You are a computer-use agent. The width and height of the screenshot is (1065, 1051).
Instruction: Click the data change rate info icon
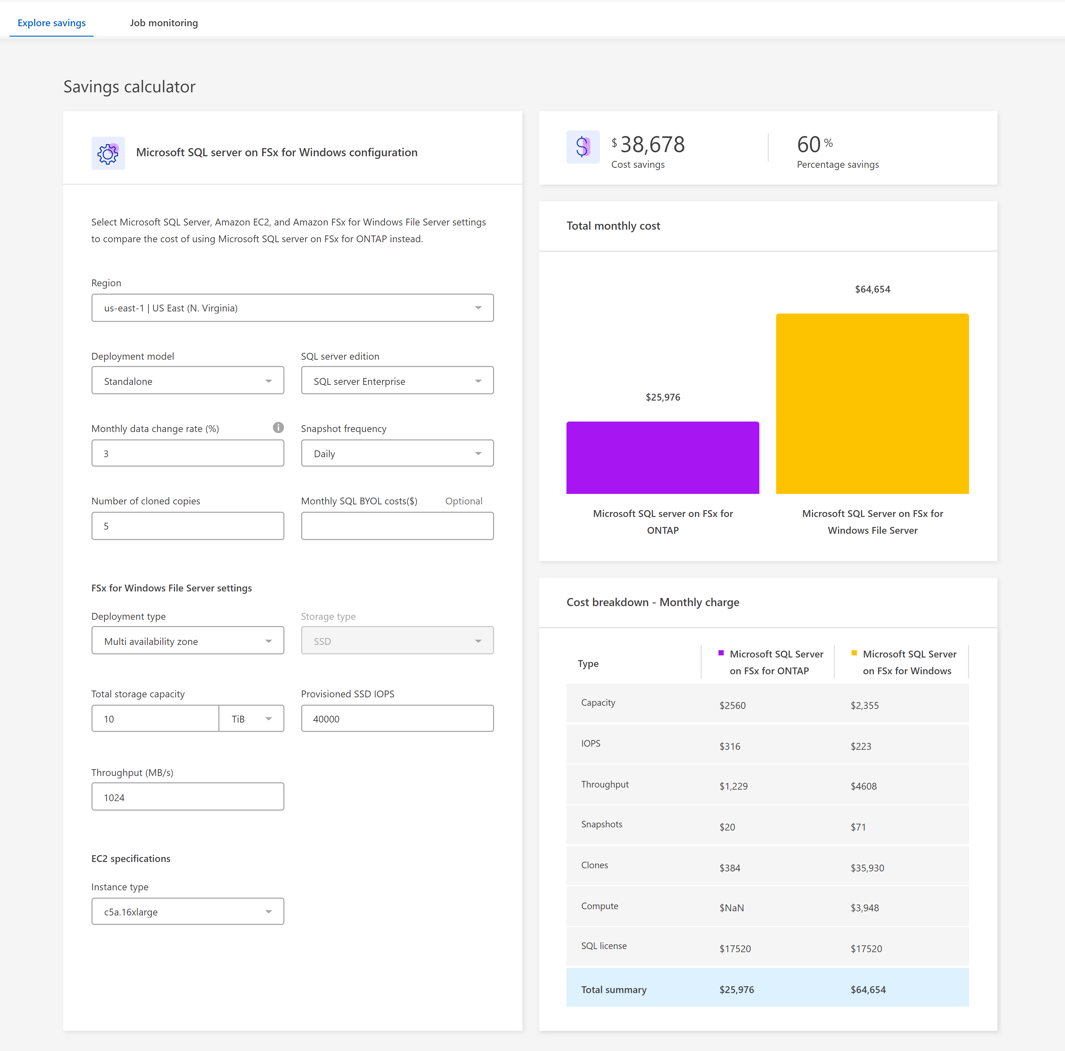pyautogui.click(x=278, y=427)
